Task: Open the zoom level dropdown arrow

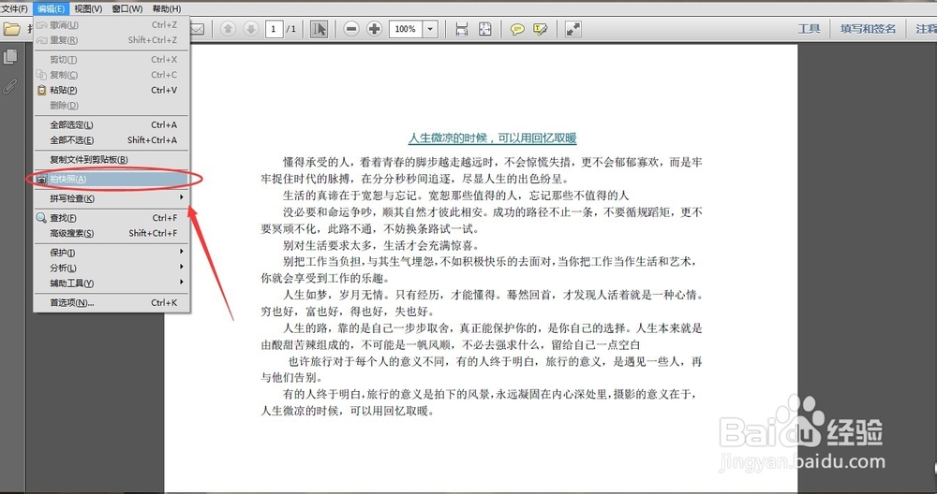Action: (430, 29)
